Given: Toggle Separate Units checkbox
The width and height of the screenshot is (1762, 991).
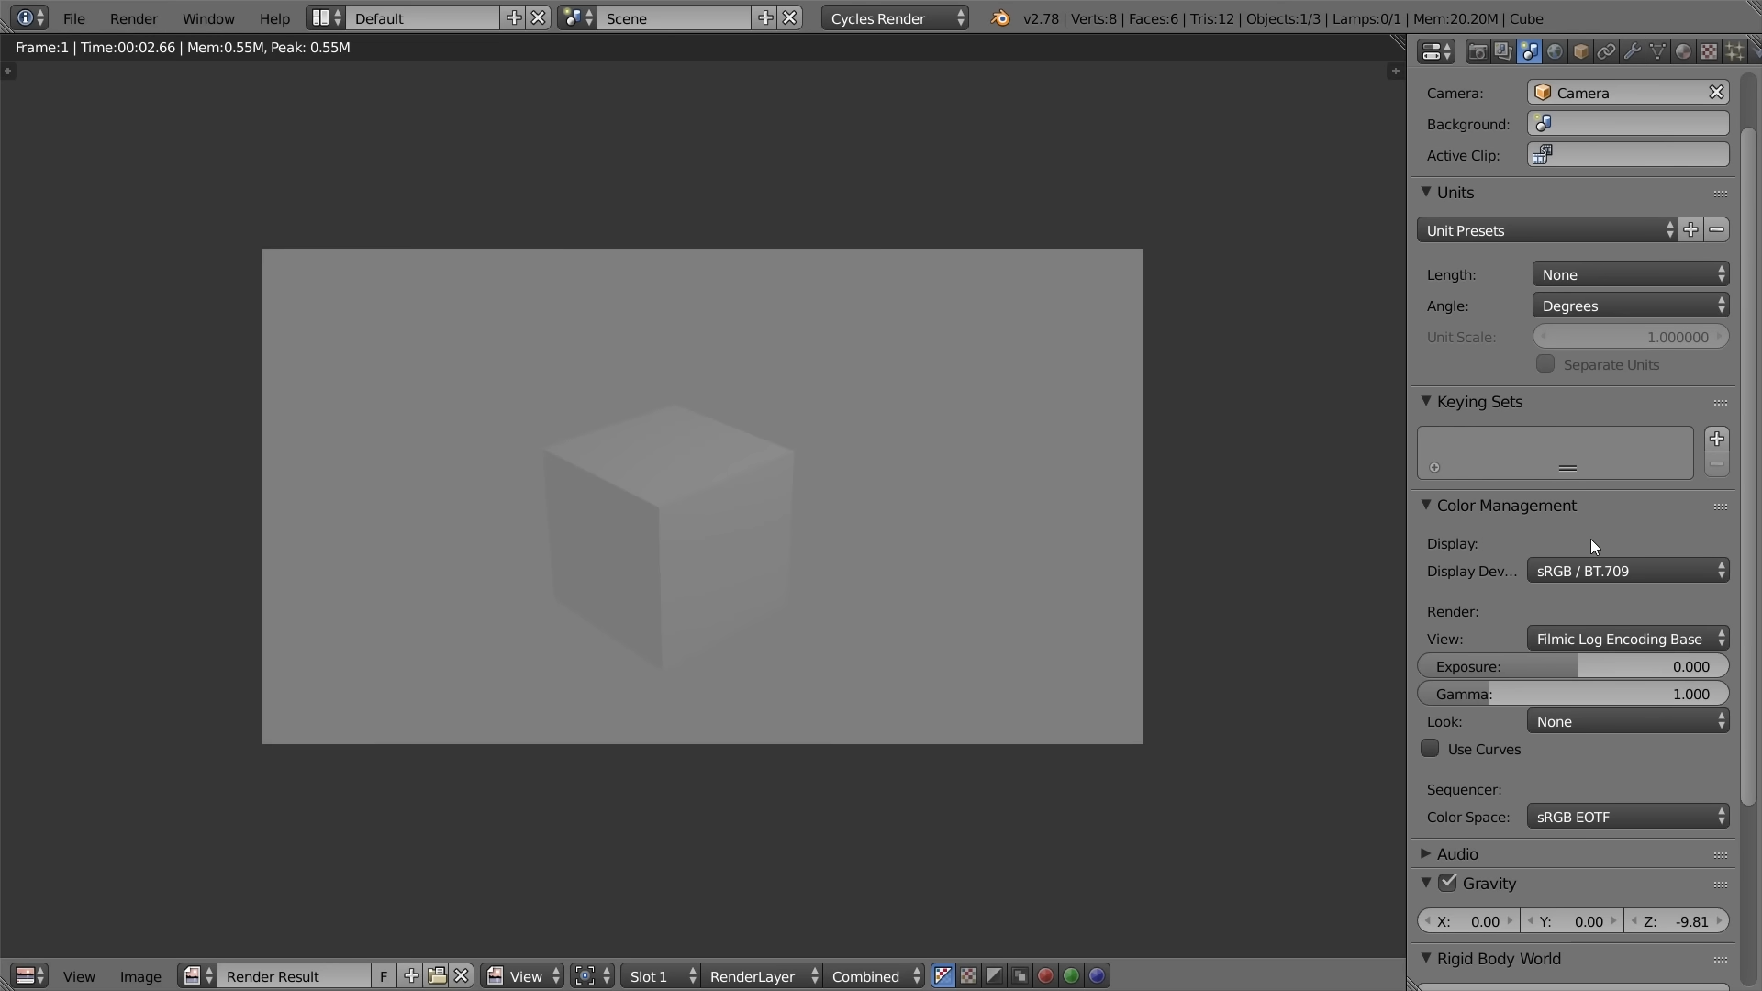Looking at the screenshot, I should [x=1545, y=364].
